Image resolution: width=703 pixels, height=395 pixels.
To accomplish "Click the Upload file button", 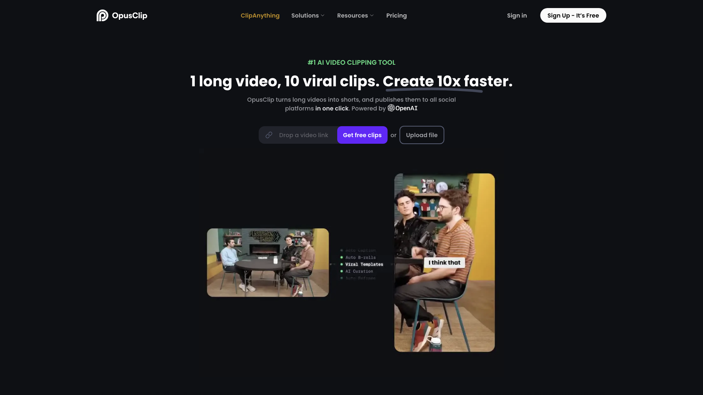I will [x=421, y=135].
